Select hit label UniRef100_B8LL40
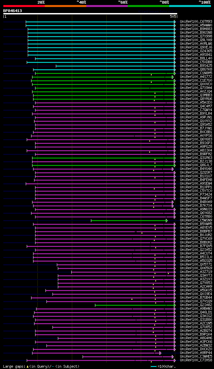214x369 pixels. coord(196,59)
